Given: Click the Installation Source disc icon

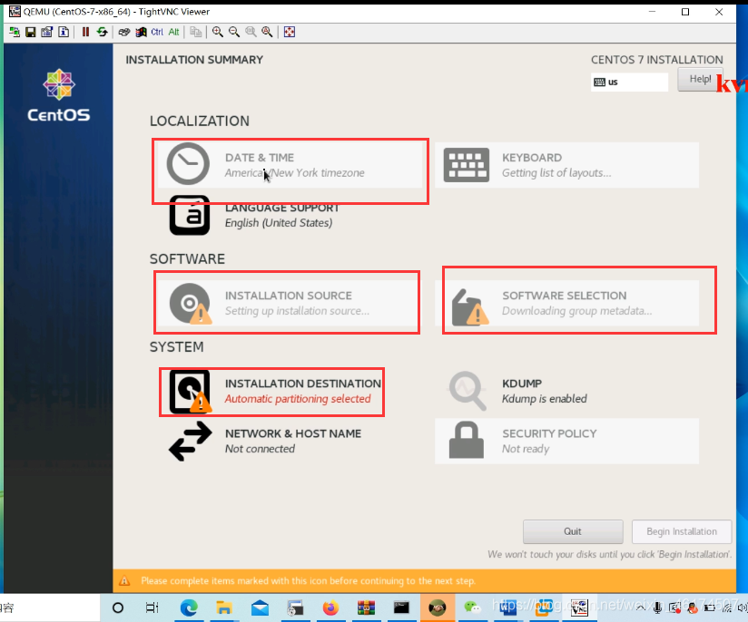Looking at the screenshot, I should tap(191, 304).
